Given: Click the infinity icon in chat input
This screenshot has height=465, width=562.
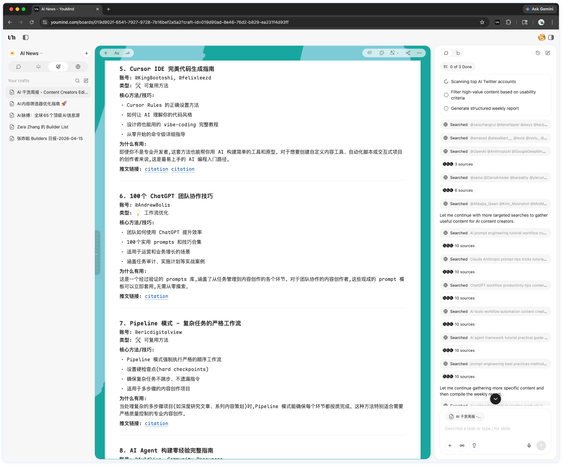Looking at the screenshot, I should (462, 446).
